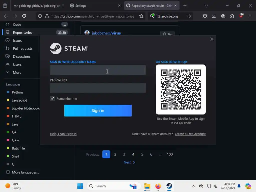Go to results page 100

[x=170, y=154]
